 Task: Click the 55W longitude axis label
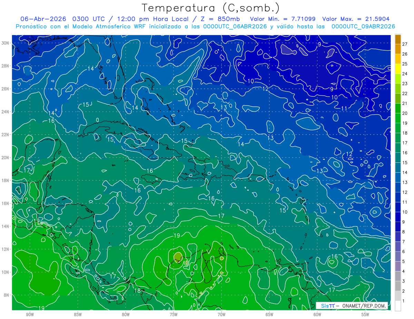pos(365,314)
